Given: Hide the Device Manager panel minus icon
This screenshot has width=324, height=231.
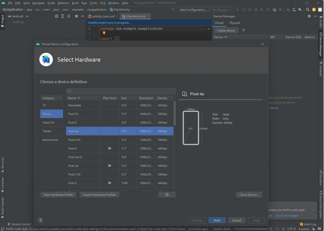Looking at the screenshot, I should click(x=315, y=16).
